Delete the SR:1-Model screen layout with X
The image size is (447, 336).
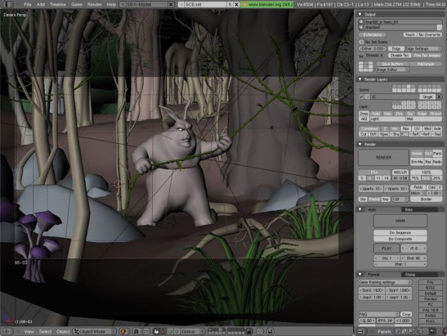click(x=170, y=4)
